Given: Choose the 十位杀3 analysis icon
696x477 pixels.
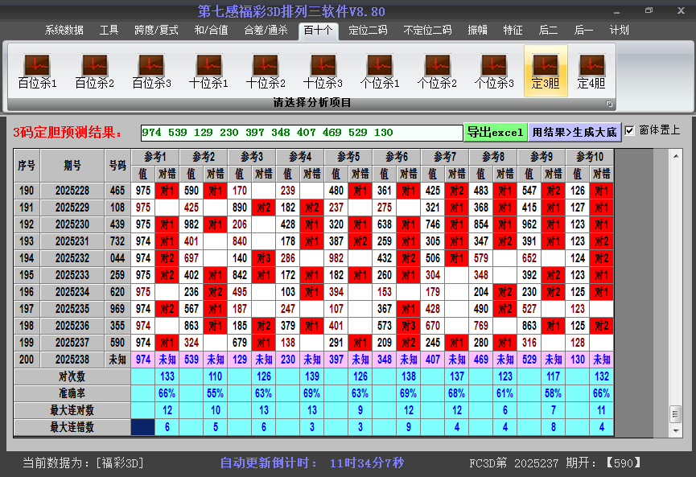Looking at the screenshot, I should 323,71.
